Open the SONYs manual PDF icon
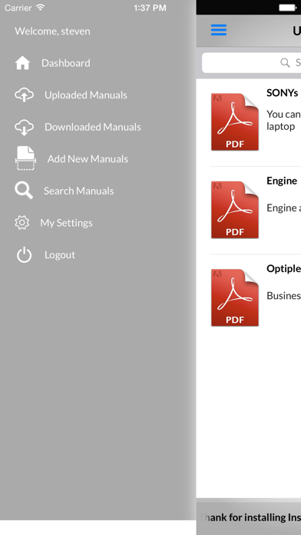This screenshot has height=535, width=301. click(x=235, y=121)
